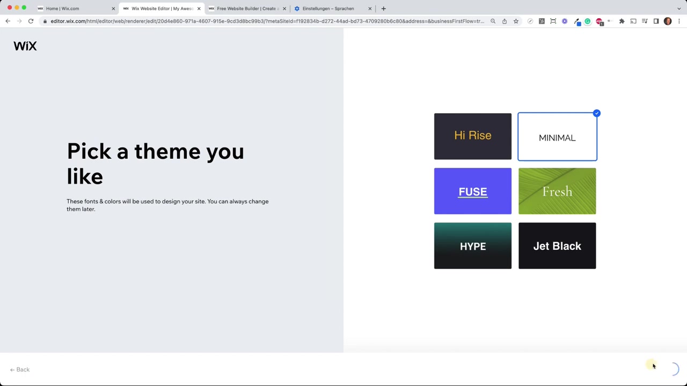Bookmark this page with the star

[x=516, y=21]
